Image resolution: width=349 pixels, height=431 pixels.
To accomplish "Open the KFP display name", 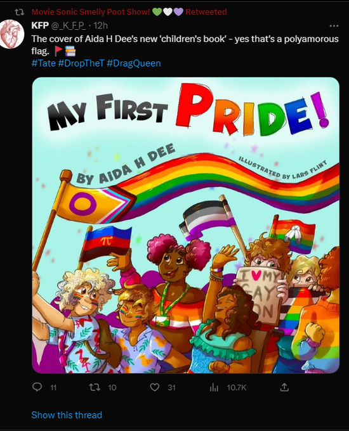I will point(40,25).
